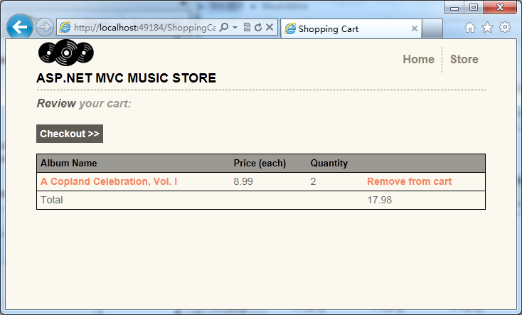
Task: Toggle the Compatibility View icon
Action: [x=247, y=27]
